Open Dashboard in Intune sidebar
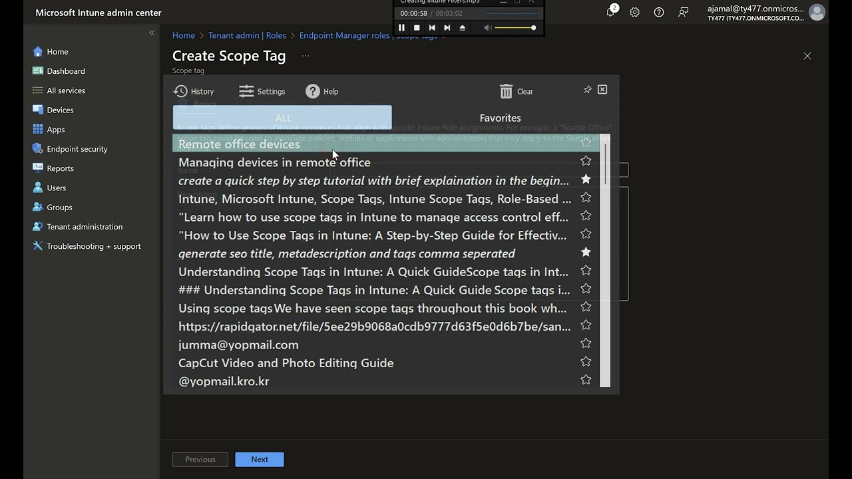 59,71
